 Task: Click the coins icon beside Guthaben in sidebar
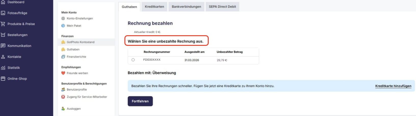[x=63, y=49]
